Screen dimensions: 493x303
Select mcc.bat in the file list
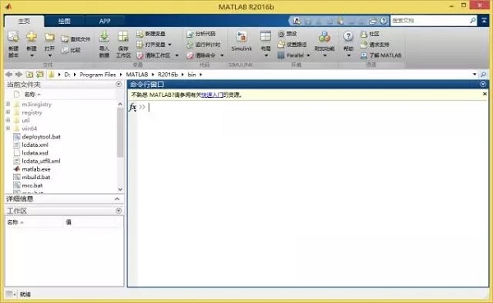tap(32, 186)
